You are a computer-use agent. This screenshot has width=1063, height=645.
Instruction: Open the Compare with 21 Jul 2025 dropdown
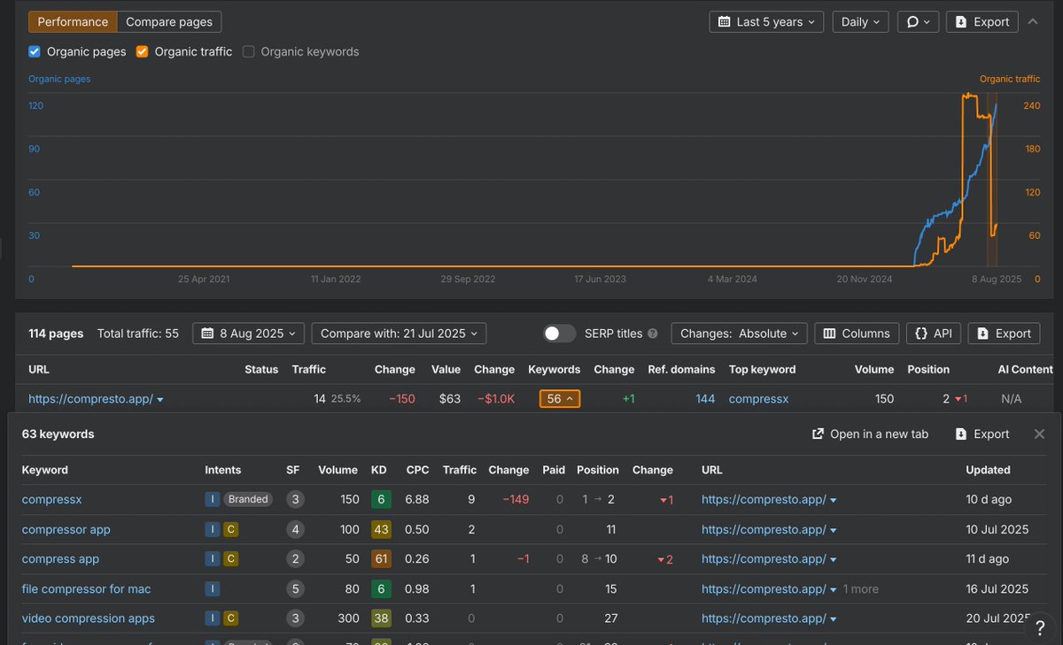(x=399, y=334)
